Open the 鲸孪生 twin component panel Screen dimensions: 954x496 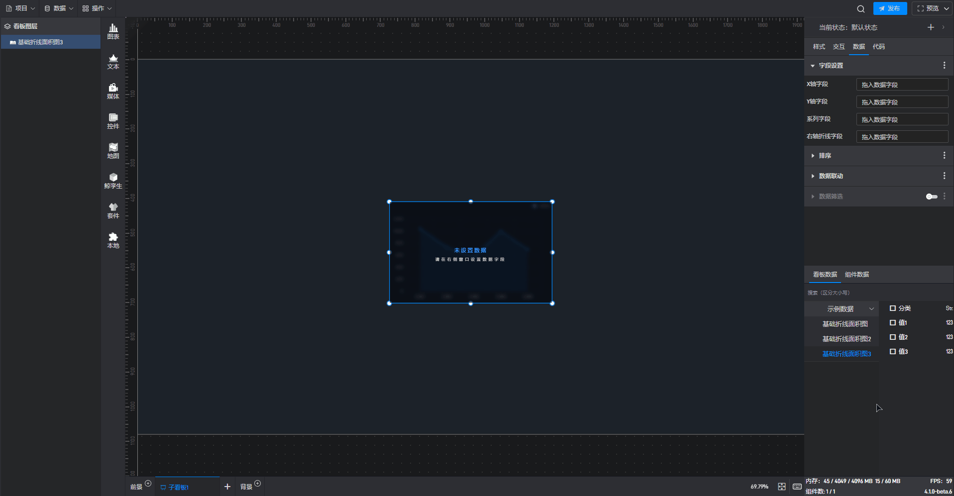tap(113, 181)
